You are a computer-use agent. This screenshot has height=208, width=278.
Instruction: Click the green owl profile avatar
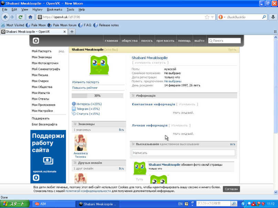[99, 65]
